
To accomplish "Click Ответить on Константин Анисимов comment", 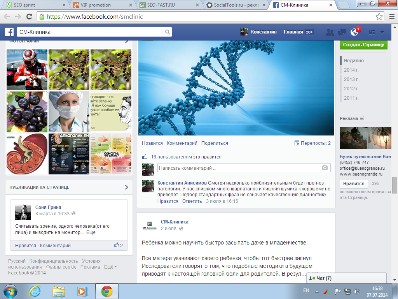I will coord(192,201).
